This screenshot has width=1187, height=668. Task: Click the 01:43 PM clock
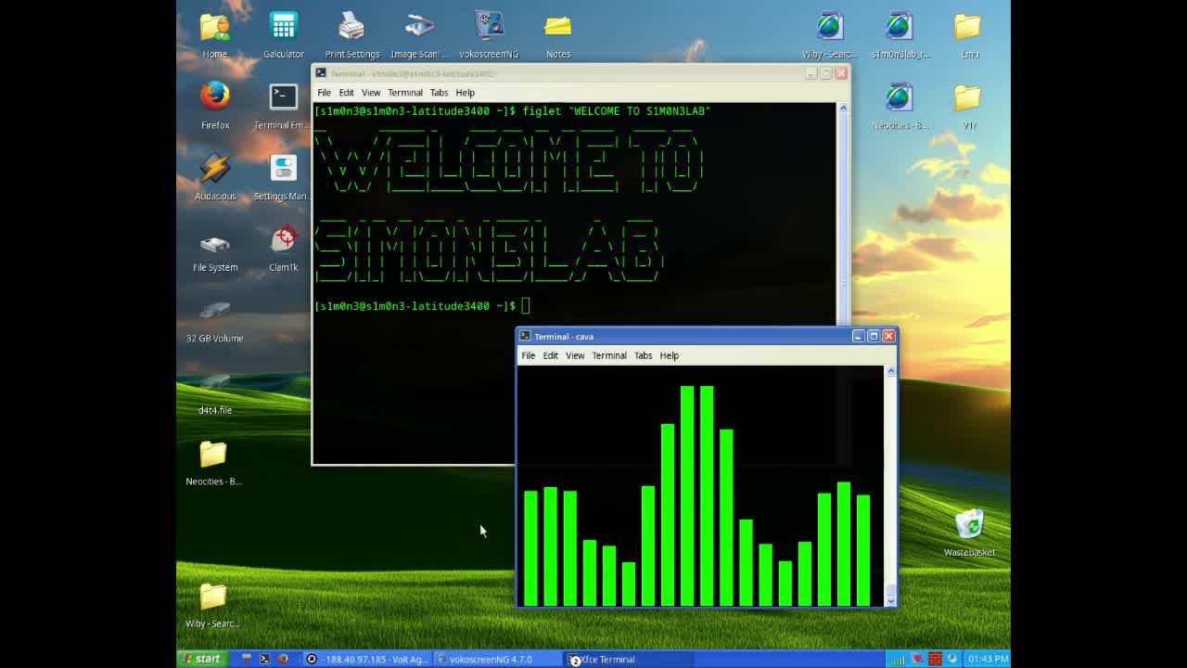(987, 659)
